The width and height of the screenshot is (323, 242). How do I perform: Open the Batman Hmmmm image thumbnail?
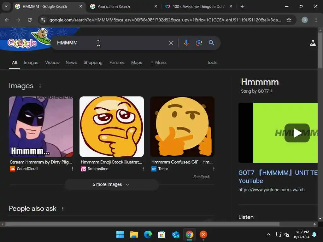(x=41, y=127)
